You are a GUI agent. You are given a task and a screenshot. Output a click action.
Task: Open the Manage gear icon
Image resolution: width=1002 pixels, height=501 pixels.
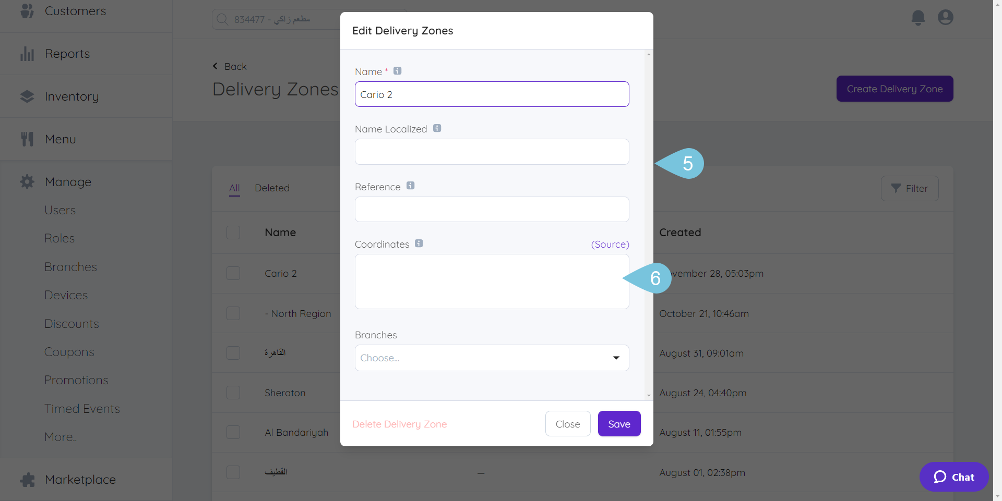pos(27,181)
